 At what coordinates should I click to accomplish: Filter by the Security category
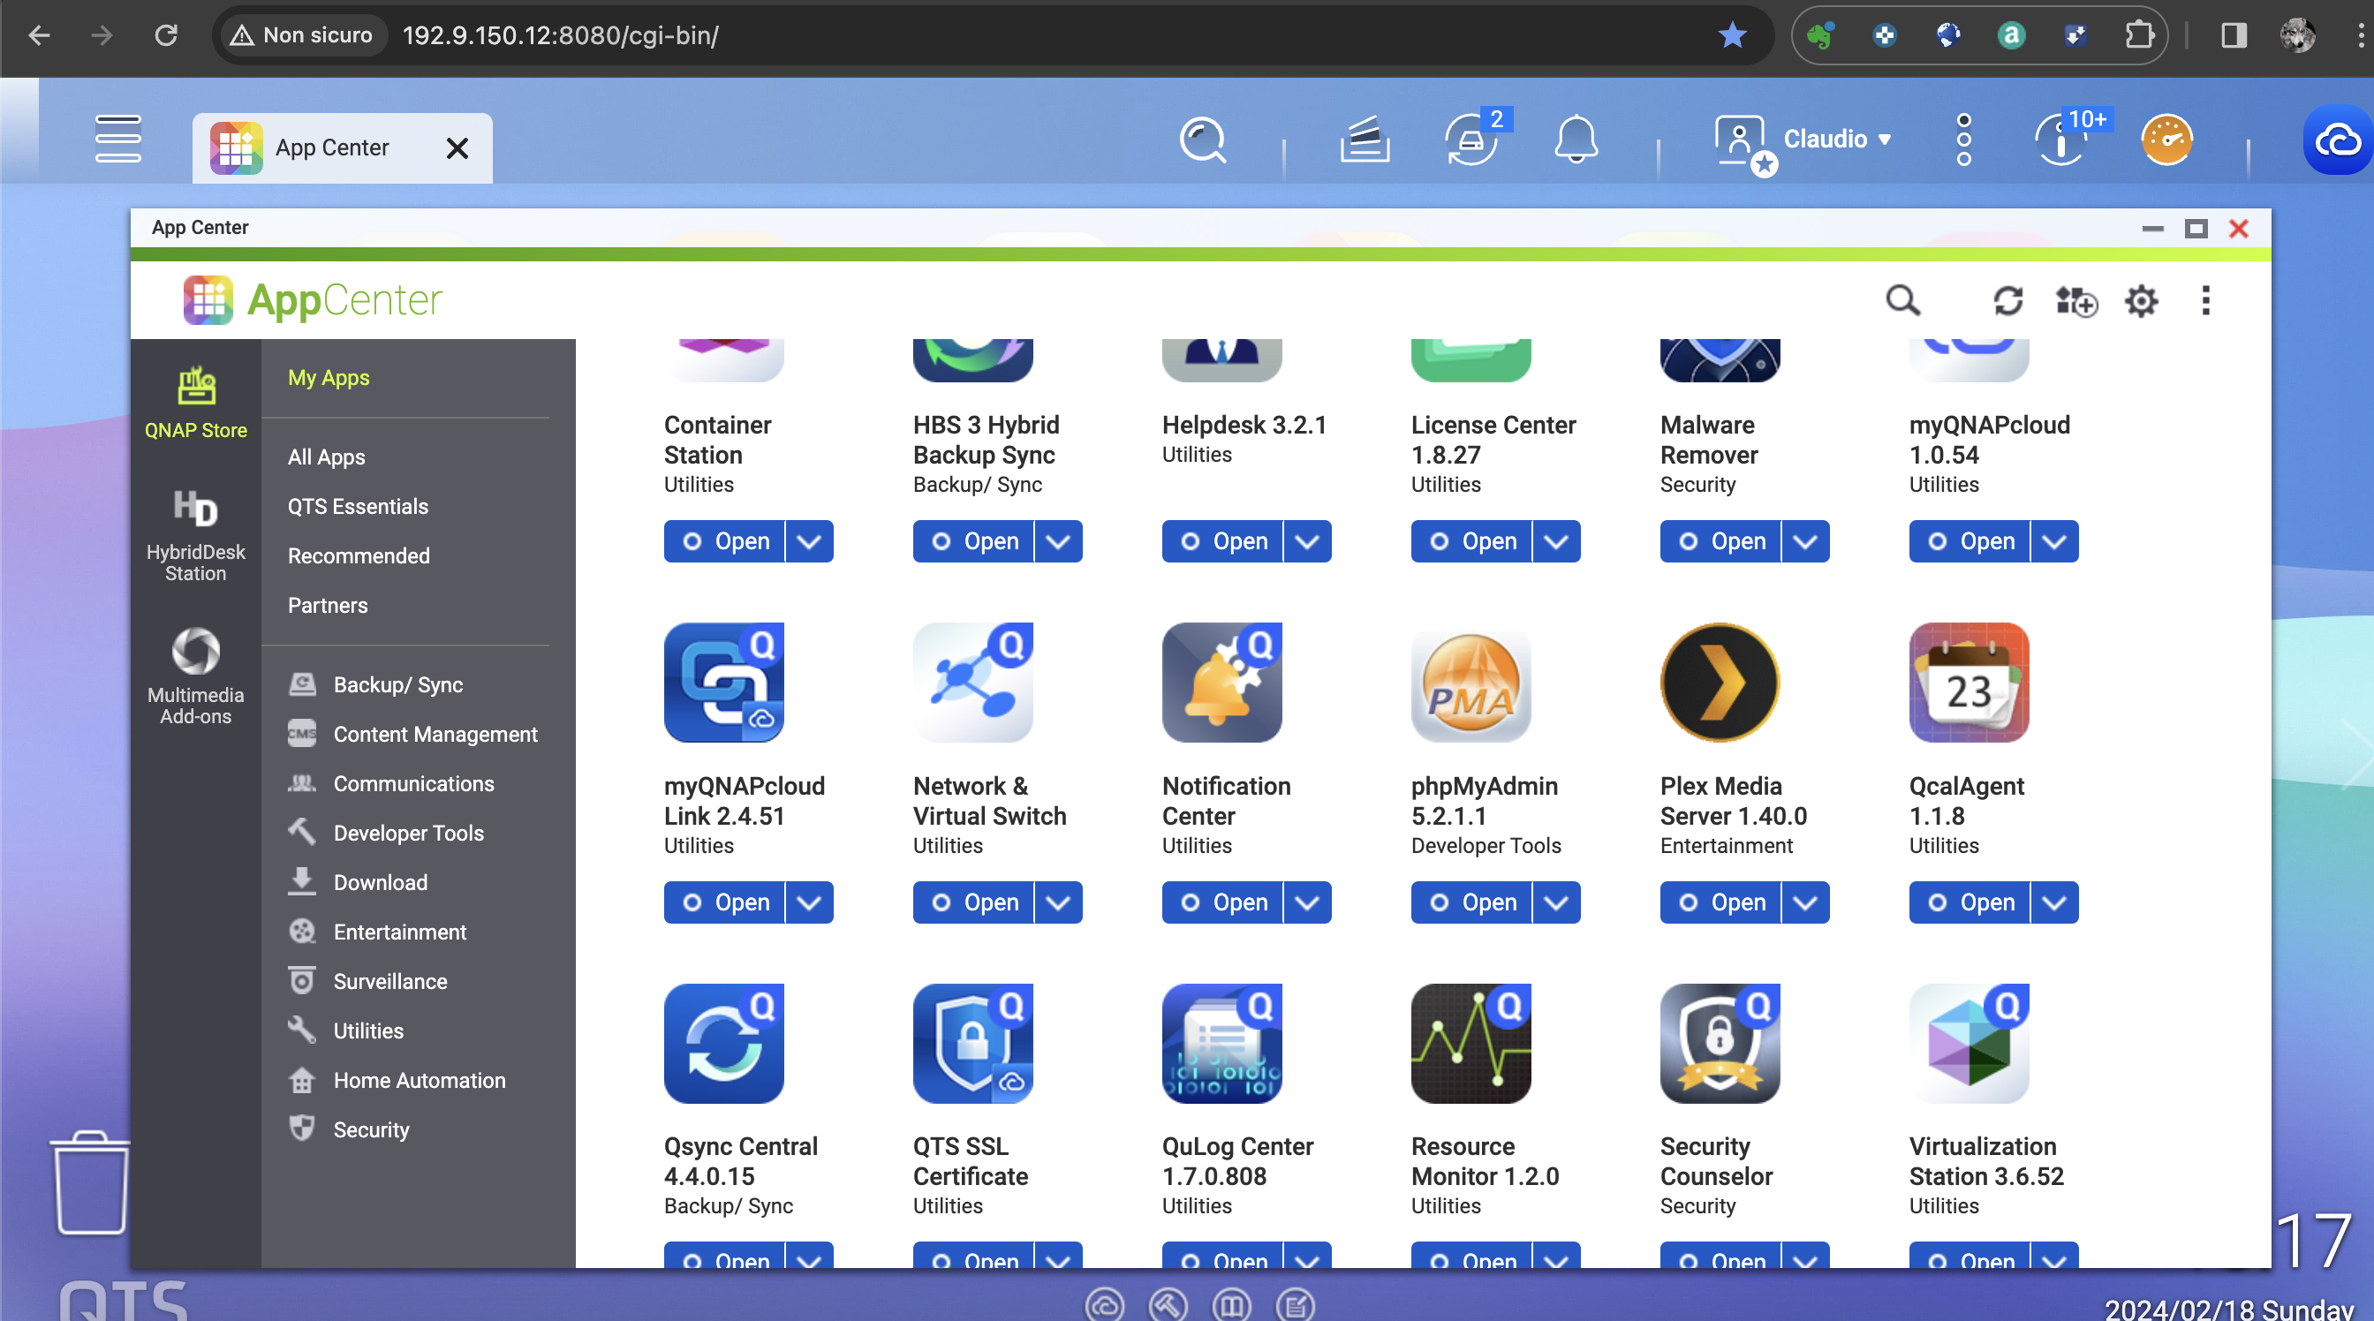(370, 1129)
